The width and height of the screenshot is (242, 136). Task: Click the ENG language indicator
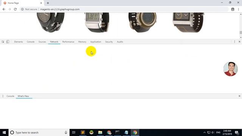218,133
